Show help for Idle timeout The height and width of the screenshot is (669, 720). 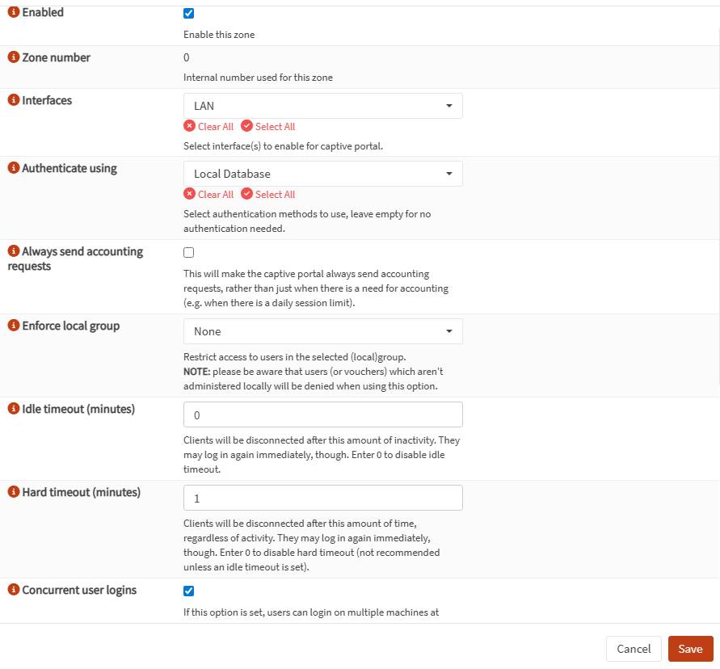pos(13,409)
